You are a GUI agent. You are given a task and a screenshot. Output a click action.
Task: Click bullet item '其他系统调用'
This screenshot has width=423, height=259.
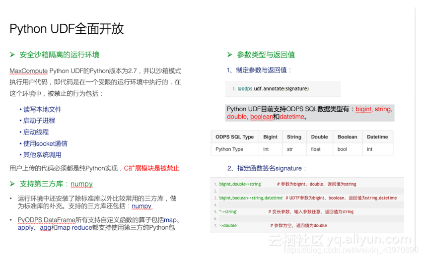coord(42,155)
